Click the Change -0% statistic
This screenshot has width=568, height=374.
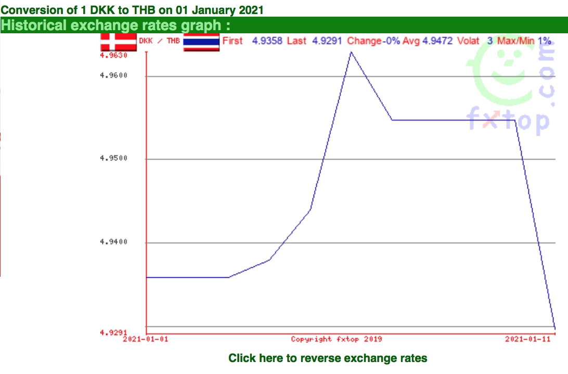point(373,41)
